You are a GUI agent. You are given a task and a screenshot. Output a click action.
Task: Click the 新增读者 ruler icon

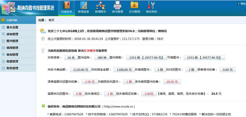coord(84,5)
